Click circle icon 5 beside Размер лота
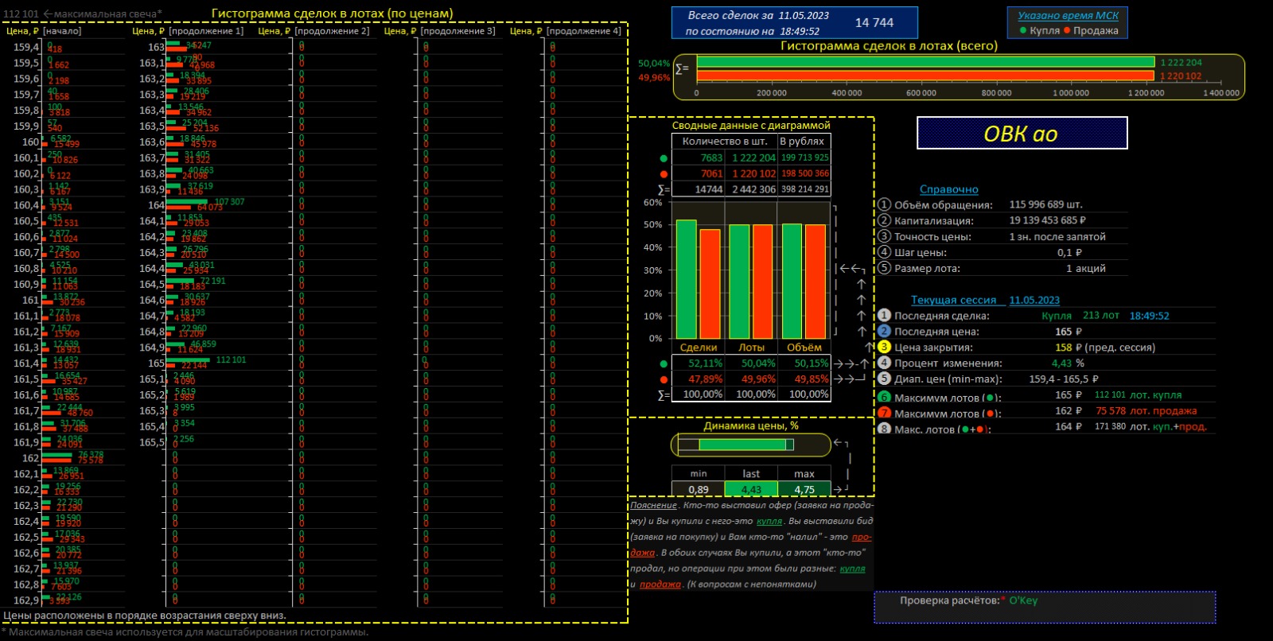The height and width of the screenshot is (641, 1273). coord(884,268)
